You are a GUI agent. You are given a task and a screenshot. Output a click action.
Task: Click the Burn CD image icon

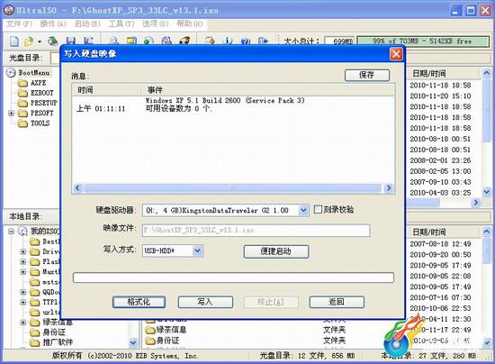point(184,41)
